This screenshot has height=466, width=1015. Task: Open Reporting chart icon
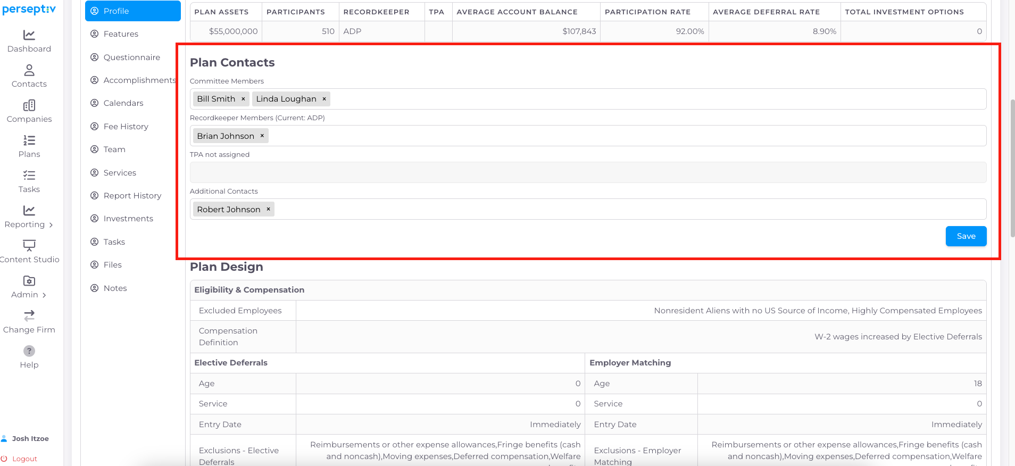point(29,211)
